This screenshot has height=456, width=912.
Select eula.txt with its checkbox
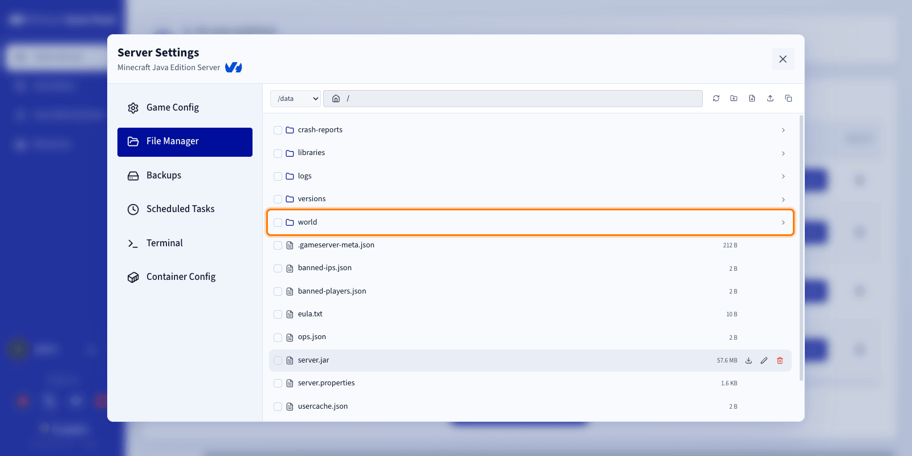click(x=278, y=314)
